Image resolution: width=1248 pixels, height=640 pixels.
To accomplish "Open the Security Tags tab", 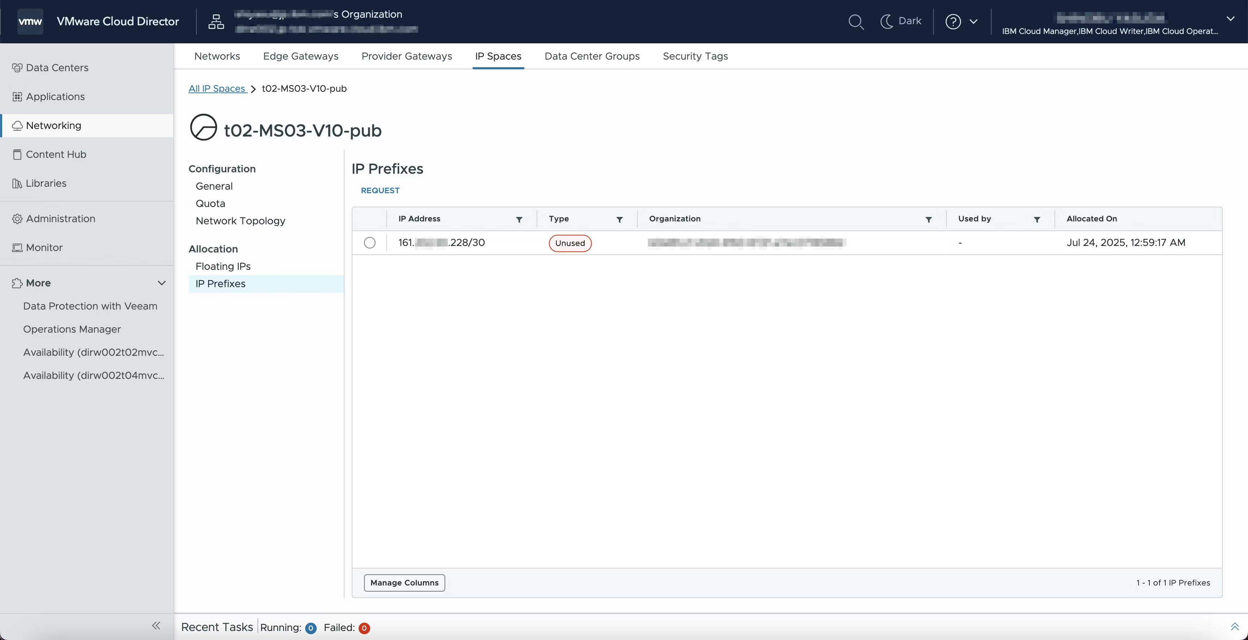I will click(x=695, y=56).
